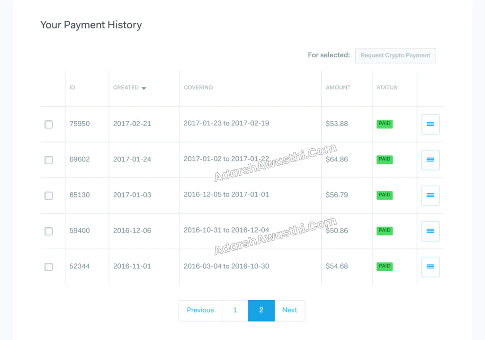Click the AMOUNT column header
Image resolution: width=485 pixels, height=340 pixels.
338,88
